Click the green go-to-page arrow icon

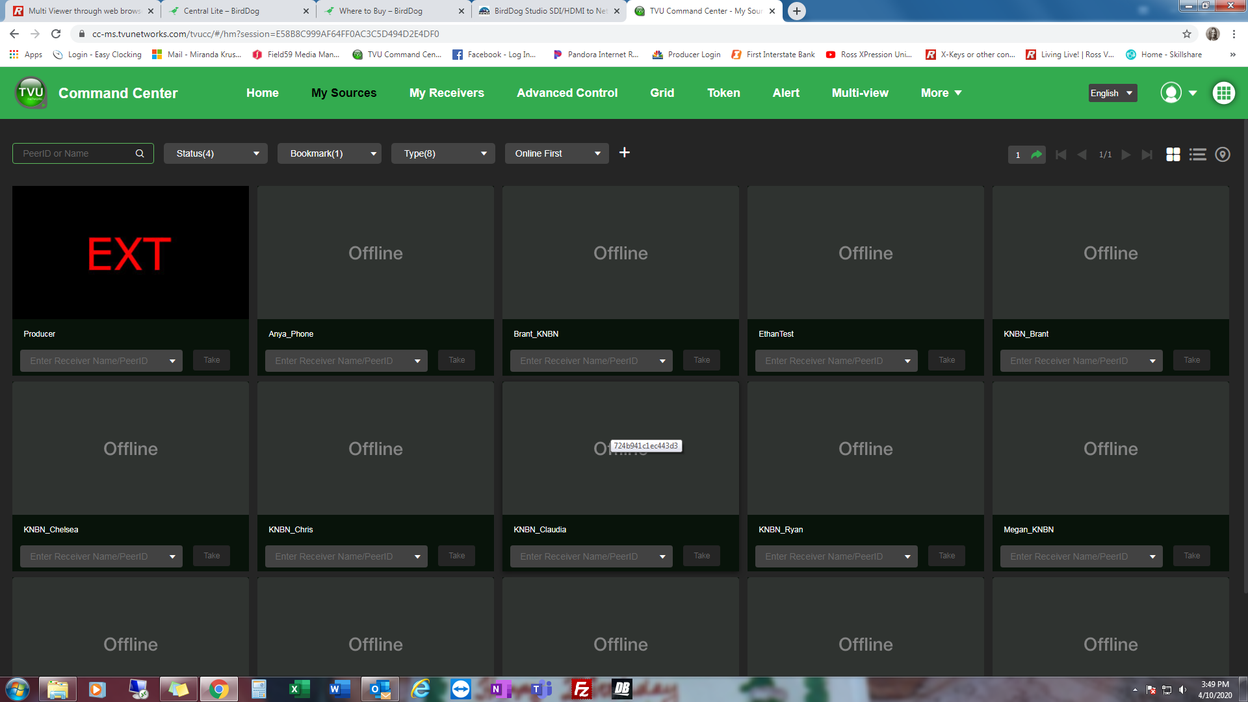pos(1036,155)
